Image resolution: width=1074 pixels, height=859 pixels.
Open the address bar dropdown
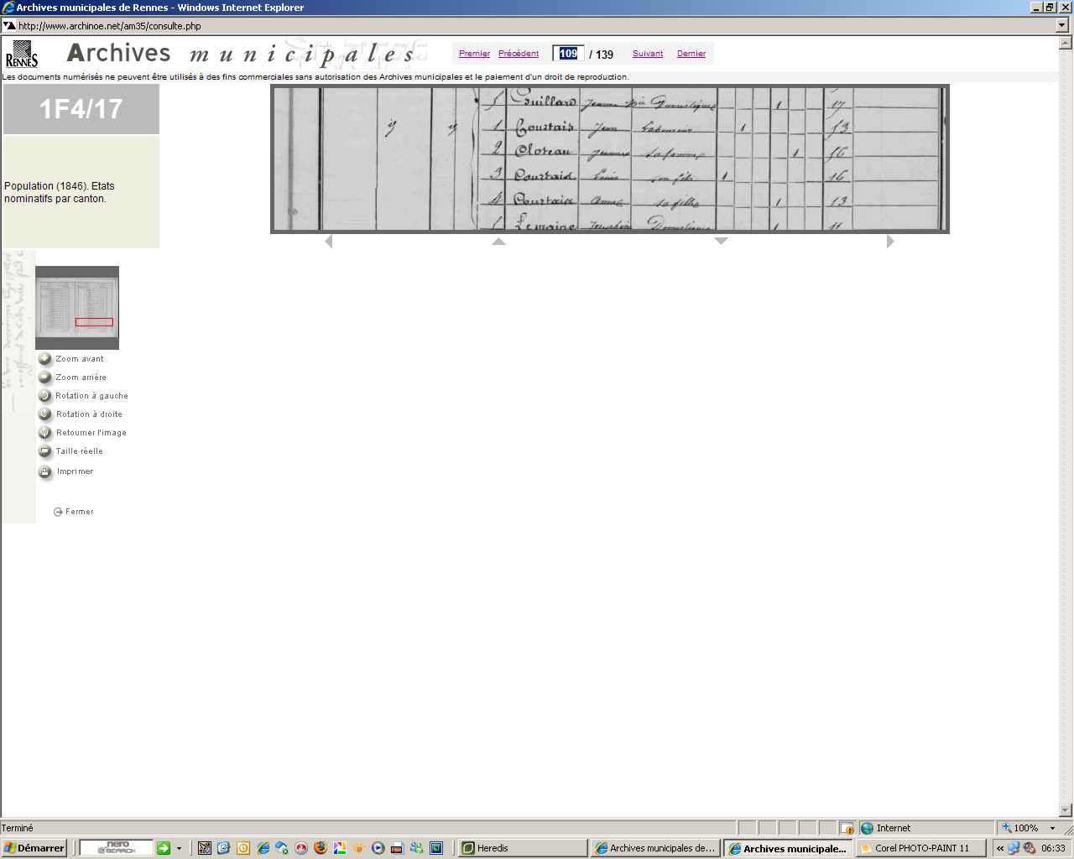click(x=1062, y=26)
